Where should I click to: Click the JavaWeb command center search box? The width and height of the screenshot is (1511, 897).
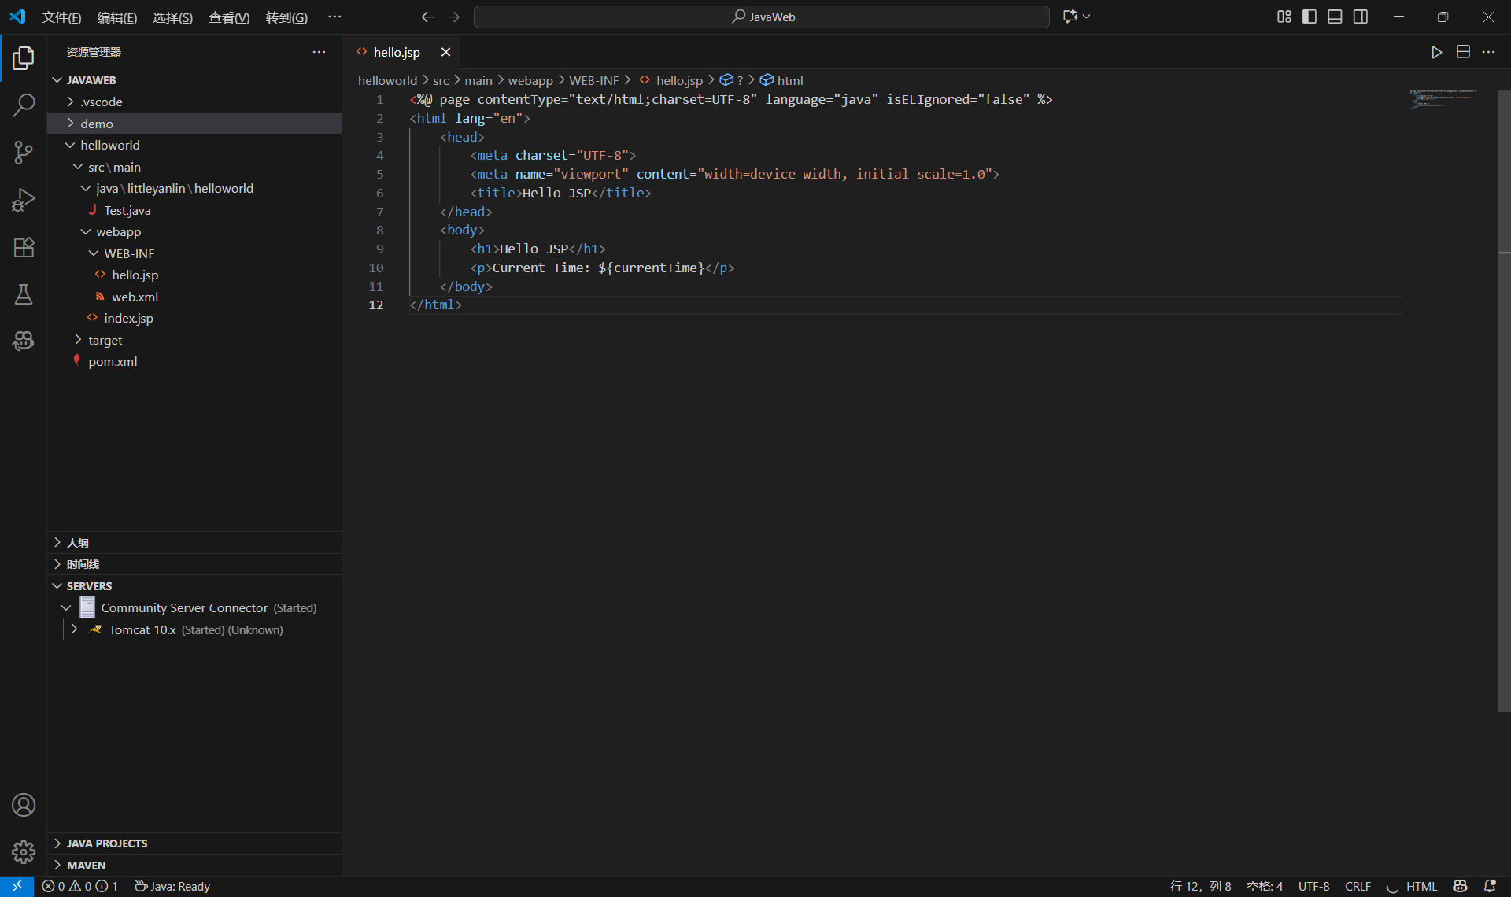pos(762,17)
